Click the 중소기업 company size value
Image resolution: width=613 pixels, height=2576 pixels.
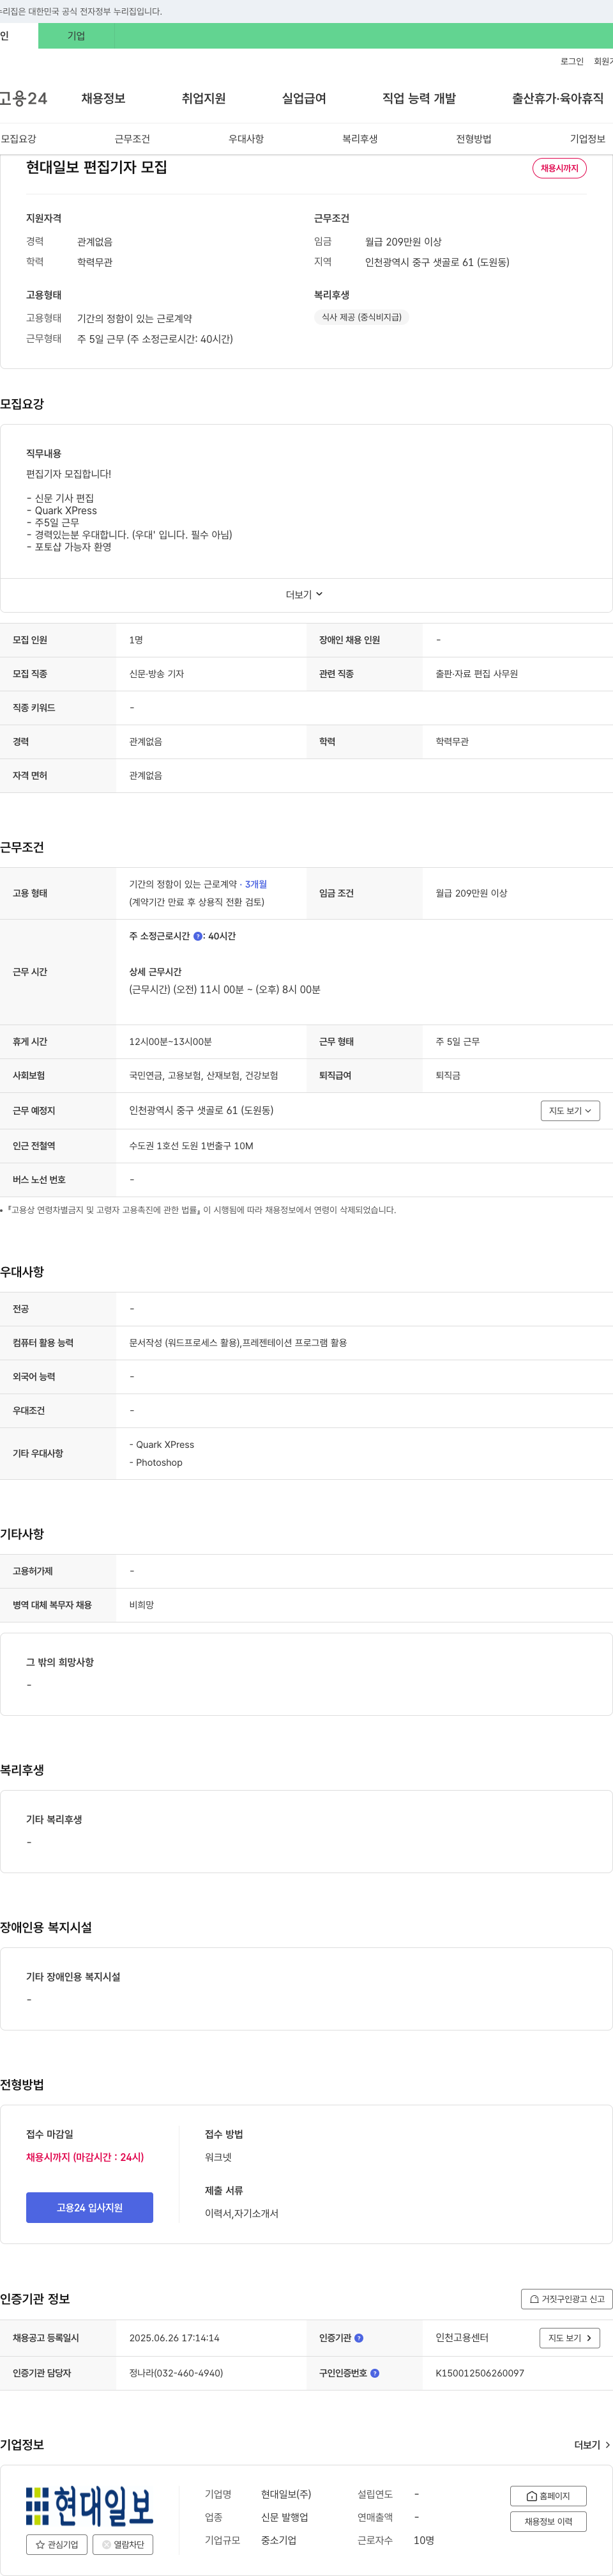tap(278, 2540)
